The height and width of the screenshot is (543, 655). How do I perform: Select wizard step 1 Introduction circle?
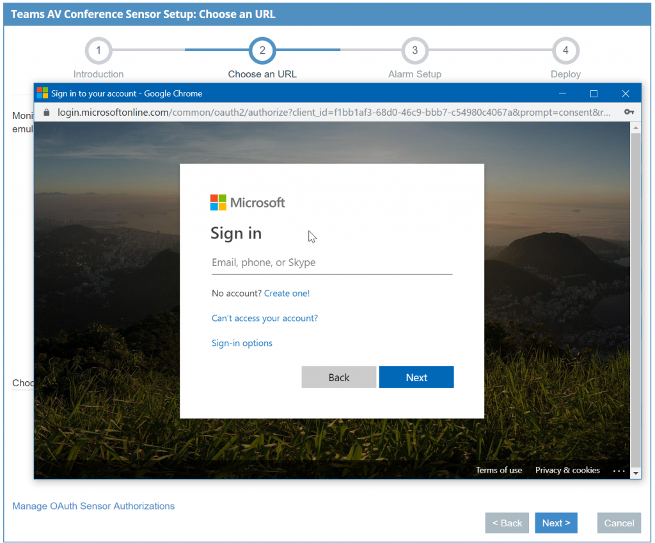99,51
